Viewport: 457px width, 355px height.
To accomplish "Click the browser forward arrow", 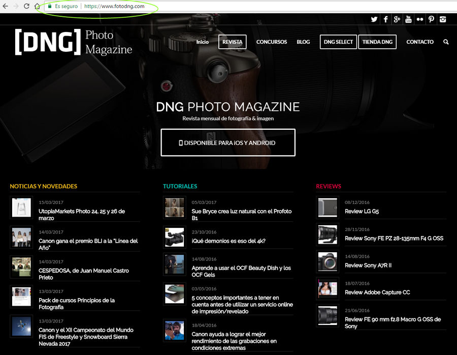I will click(x=16, y=6).
